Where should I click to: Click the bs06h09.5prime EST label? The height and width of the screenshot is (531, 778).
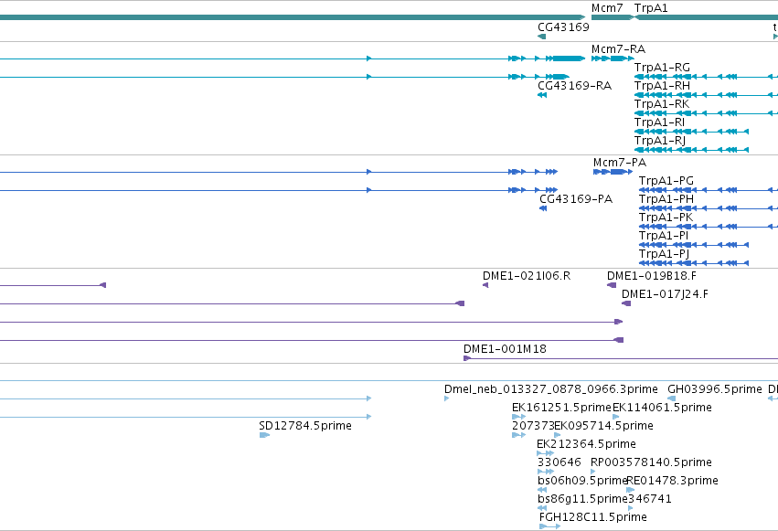582,481
